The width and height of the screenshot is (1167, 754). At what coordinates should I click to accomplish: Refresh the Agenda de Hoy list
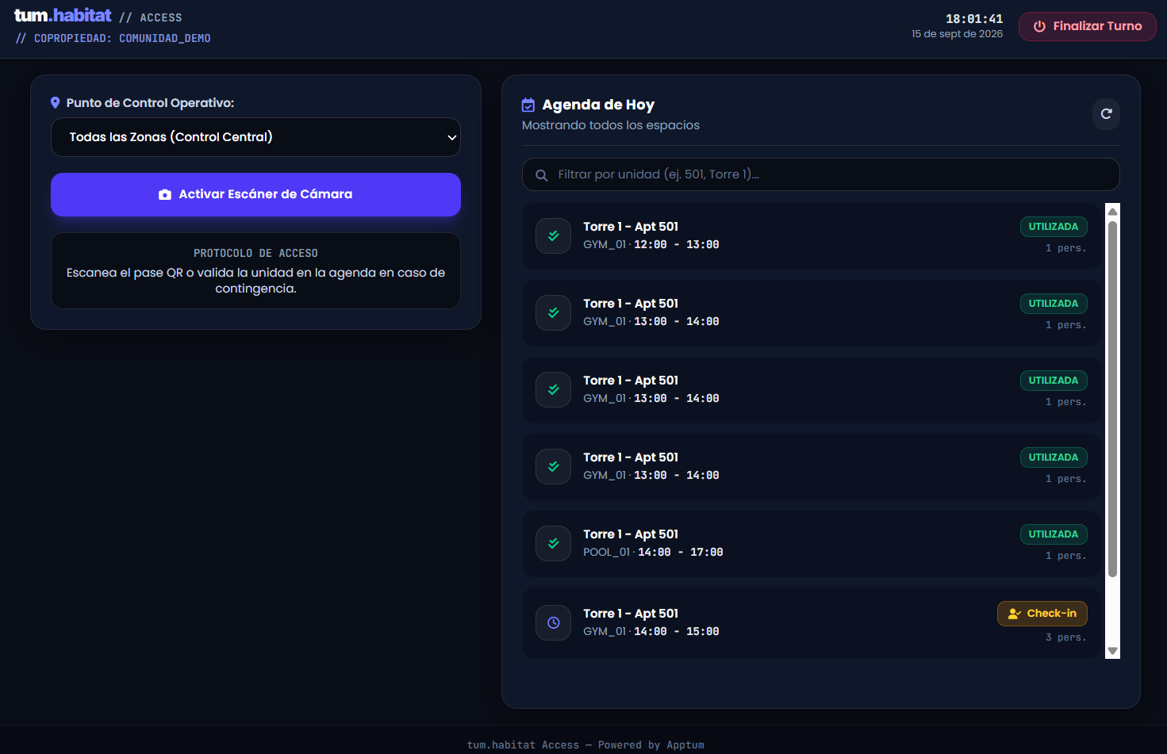(x=1106, y=113)
